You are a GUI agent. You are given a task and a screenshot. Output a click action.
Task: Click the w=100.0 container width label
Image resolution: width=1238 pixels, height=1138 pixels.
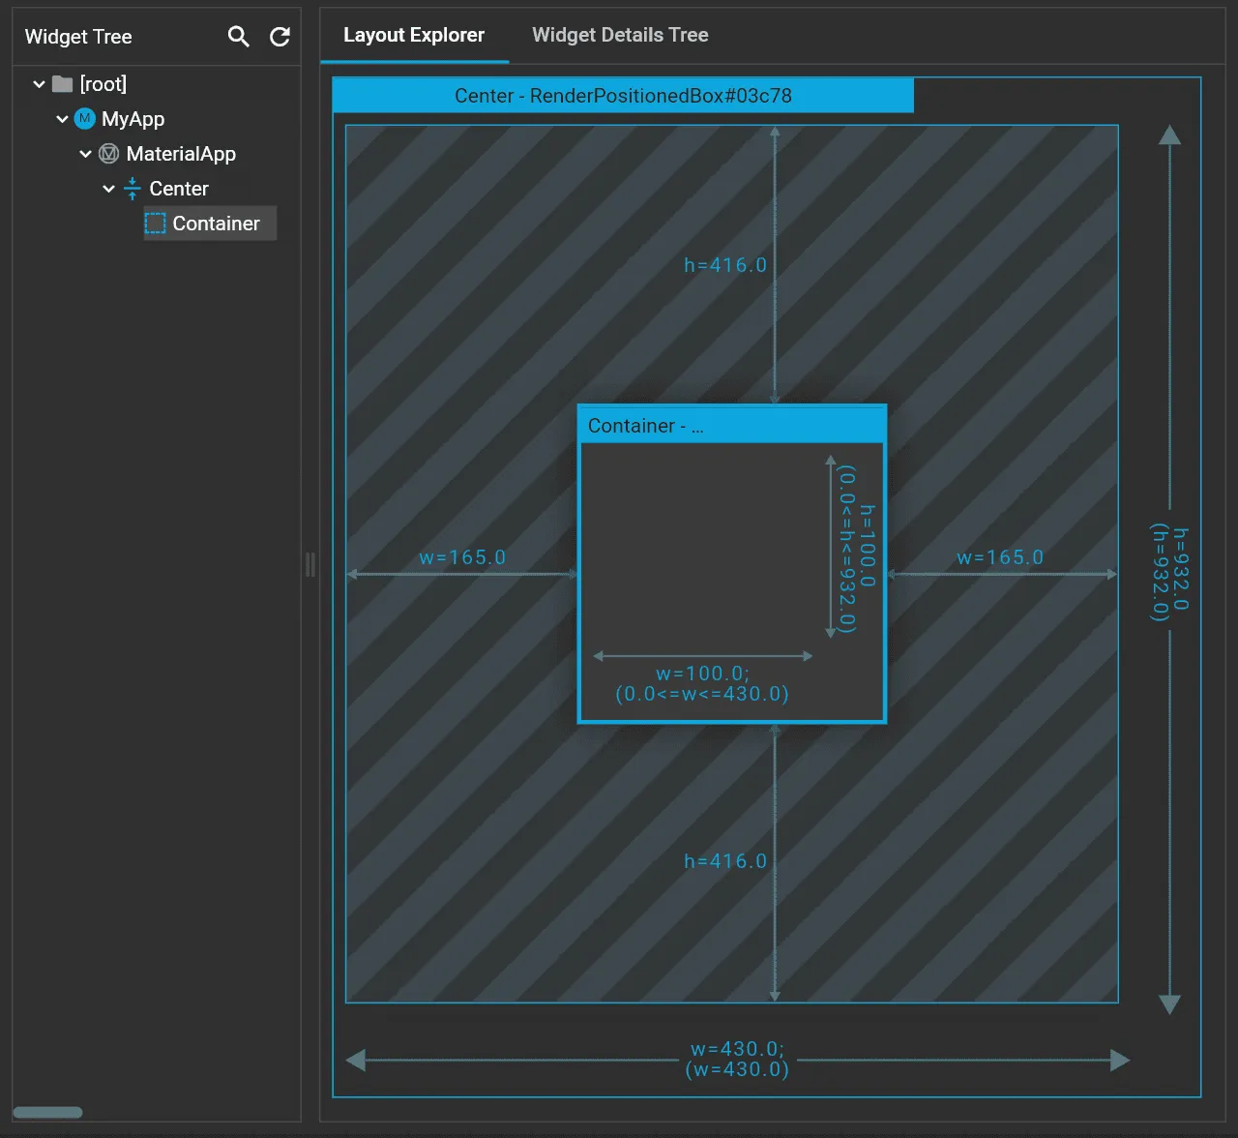pyautogui.click(x=702, y=683)
